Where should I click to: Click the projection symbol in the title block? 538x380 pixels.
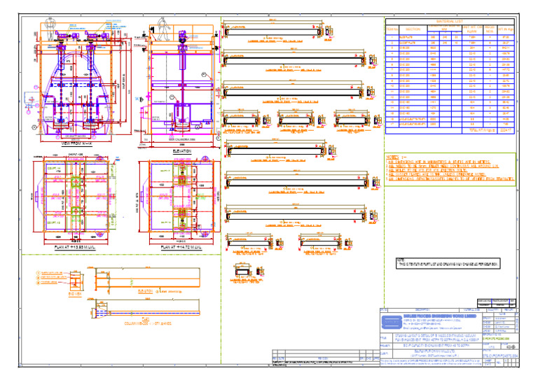pyautogui.click(x=509, y=346)
